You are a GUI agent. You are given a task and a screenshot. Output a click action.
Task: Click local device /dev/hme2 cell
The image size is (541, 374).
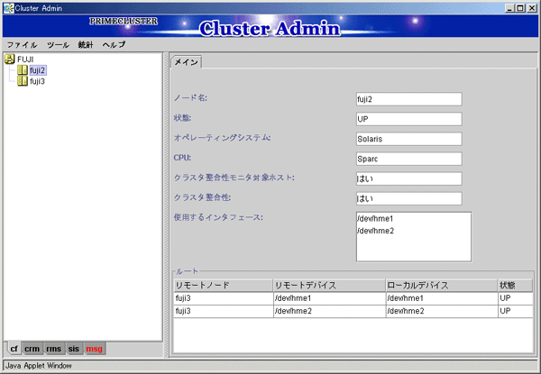click(x=442, y=311)
